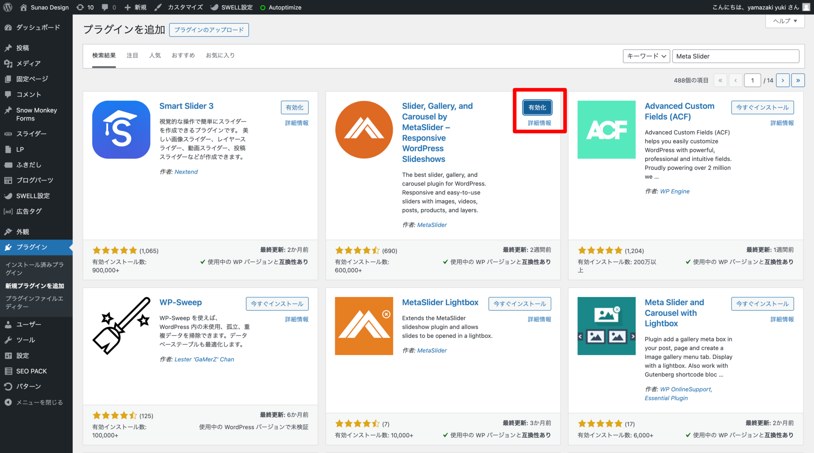Open the キーワード search filter dropdown
Viewport: 814px width, 453px height.
click(646, 56)
